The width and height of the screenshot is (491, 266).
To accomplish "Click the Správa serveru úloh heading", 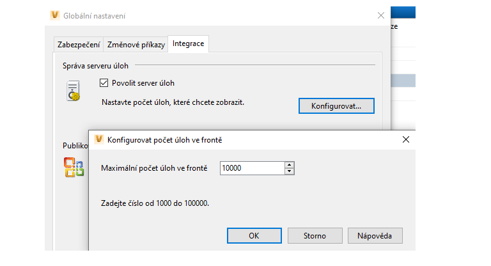I will tap(95, 66).
